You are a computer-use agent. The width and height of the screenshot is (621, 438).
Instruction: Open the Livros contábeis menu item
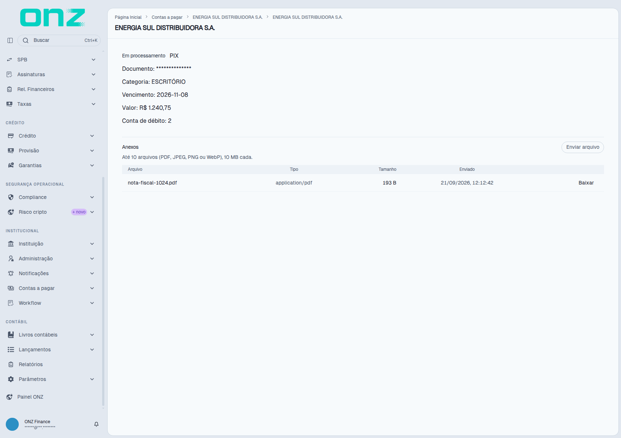tap(51, 335)
